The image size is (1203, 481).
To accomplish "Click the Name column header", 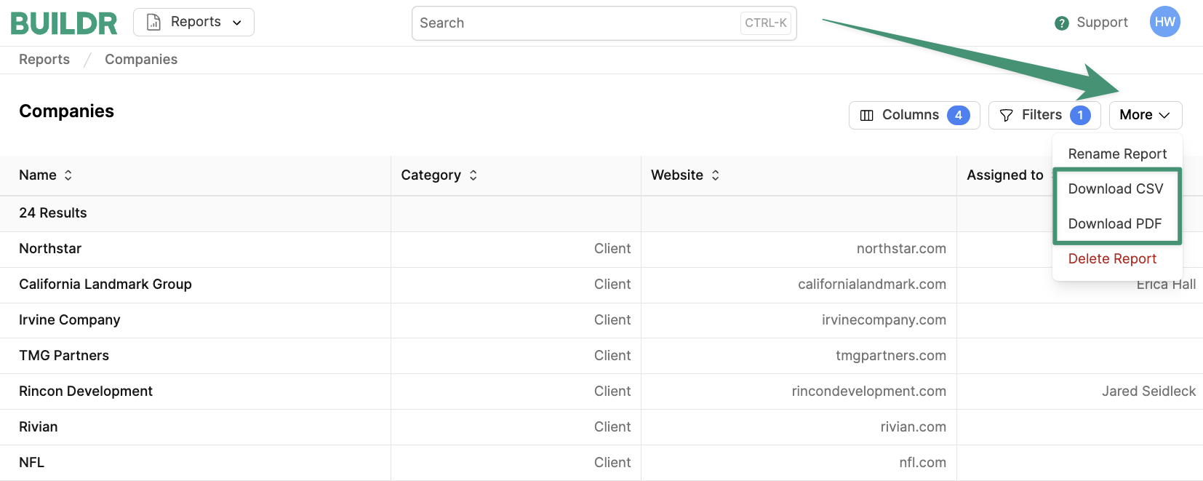I will [x=195, y=175].
